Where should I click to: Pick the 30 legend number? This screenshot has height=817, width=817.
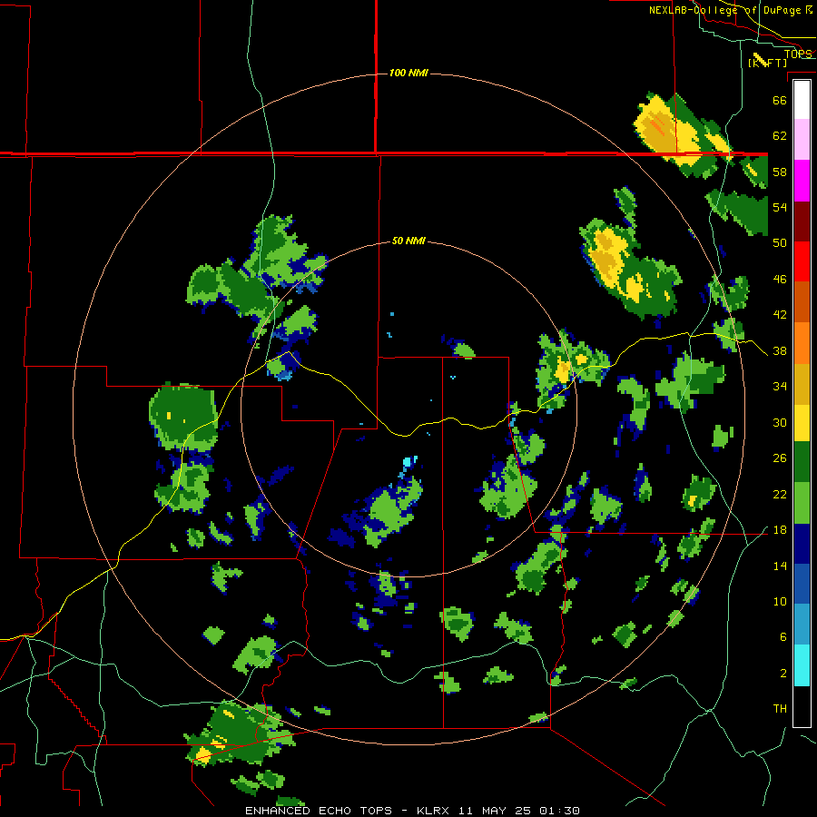(x=780, y=422)
